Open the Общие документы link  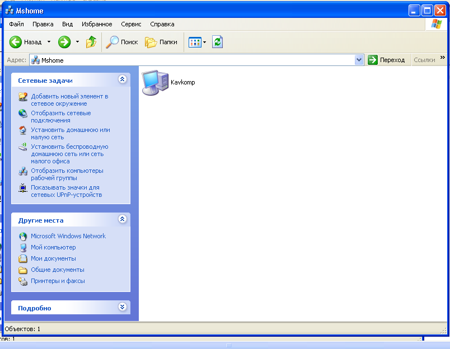58,270
